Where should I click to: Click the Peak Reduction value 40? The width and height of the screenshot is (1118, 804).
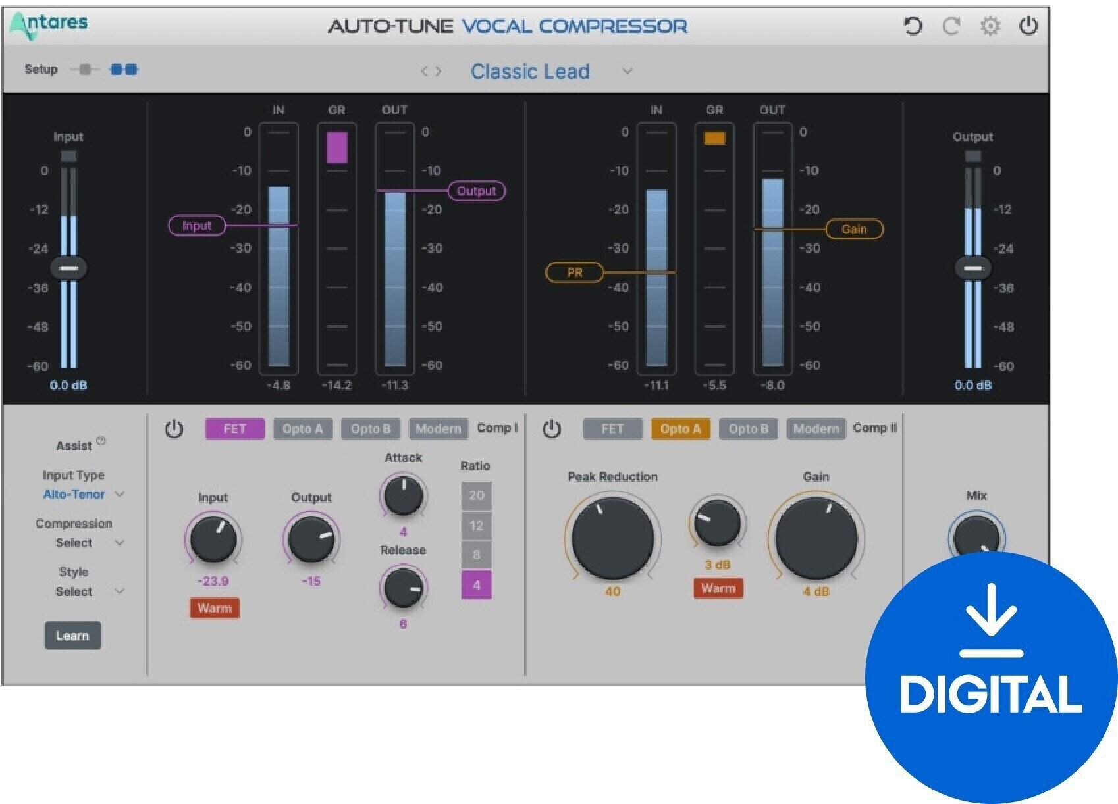[612, 591]
